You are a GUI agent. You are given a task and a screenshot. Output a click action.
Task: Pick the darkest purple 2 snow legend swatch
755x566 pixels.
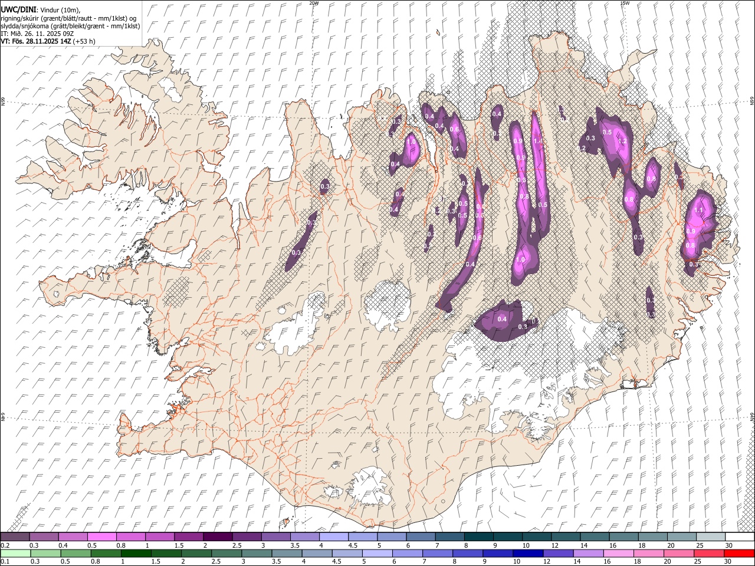[x=218, y=537]
